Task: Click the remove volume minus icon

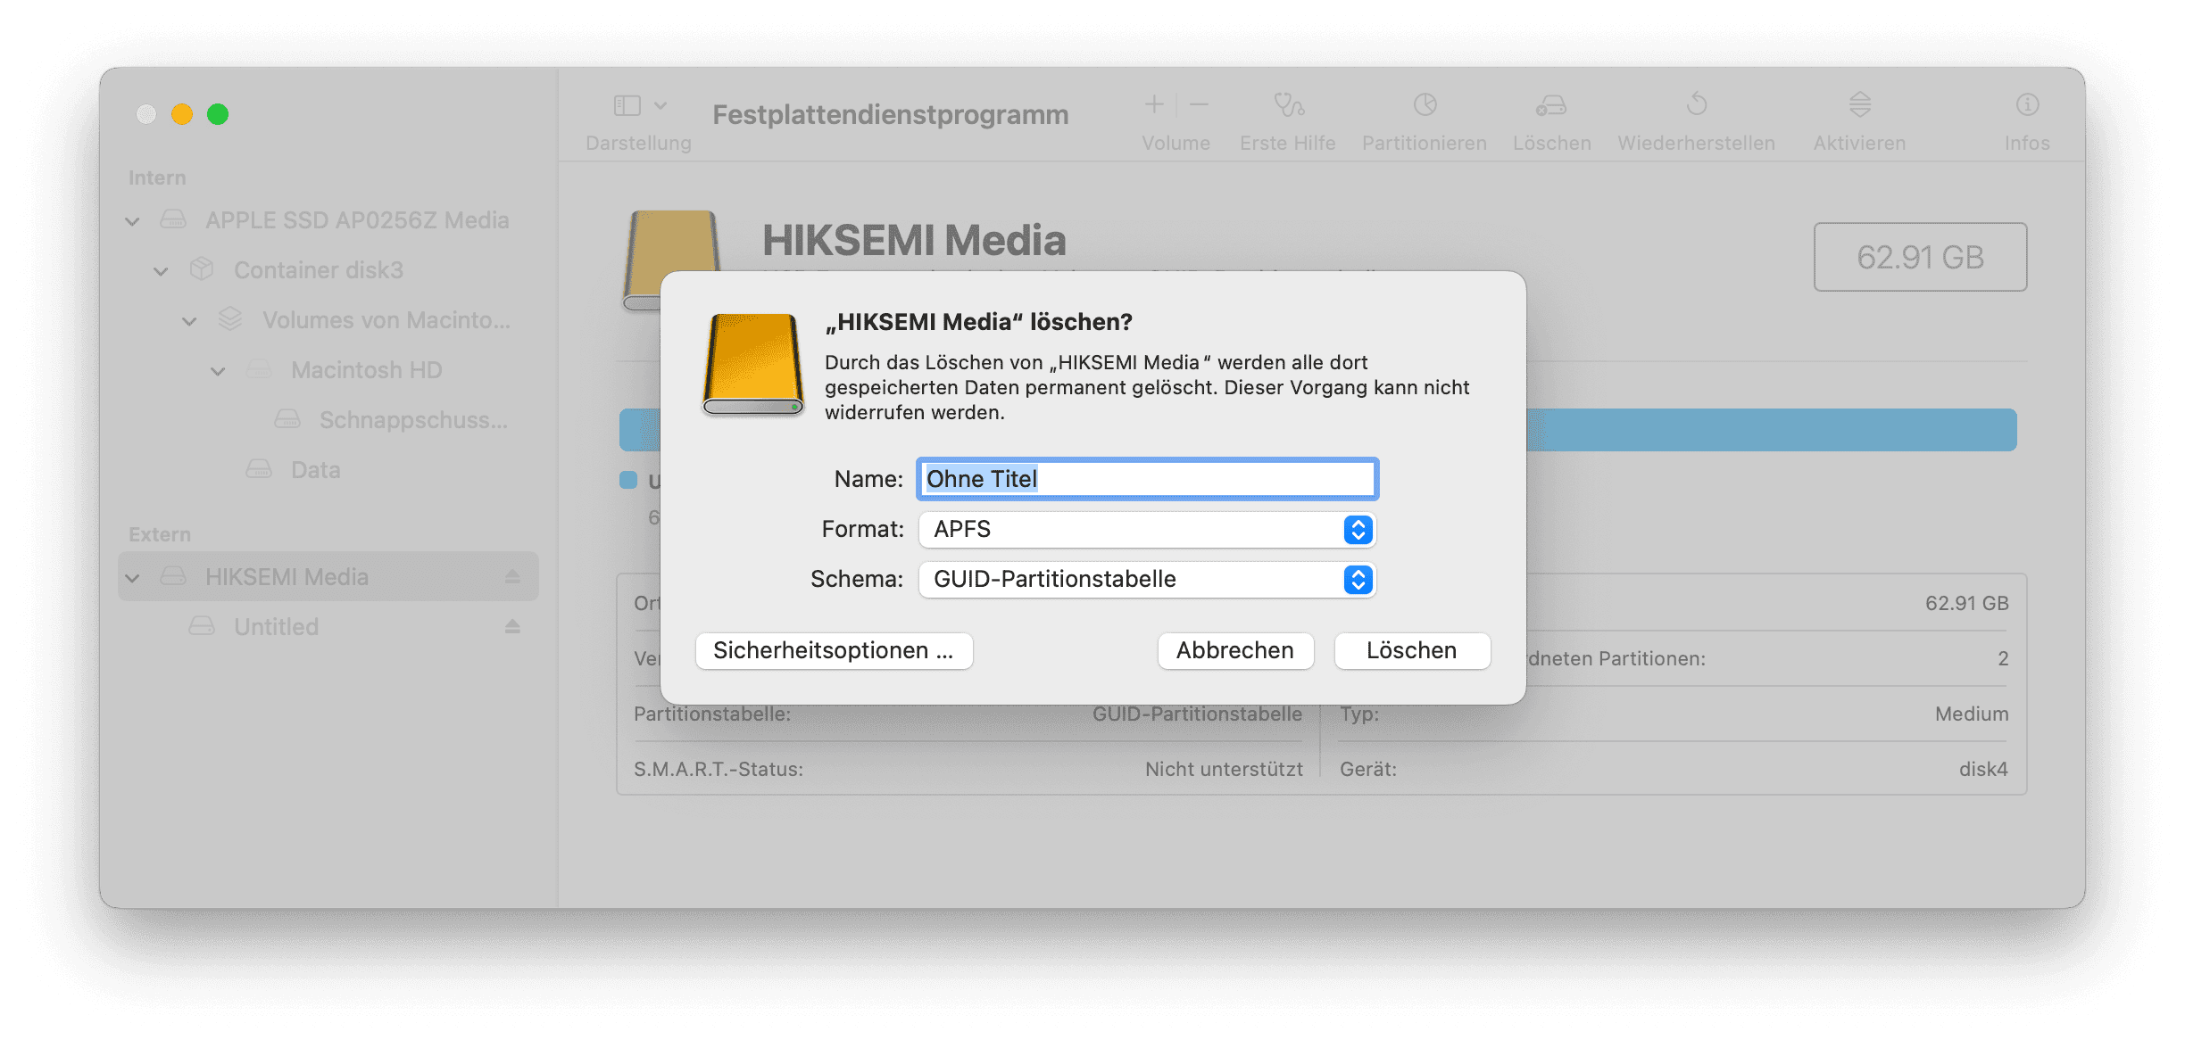Action: (x=1200, y=105)
